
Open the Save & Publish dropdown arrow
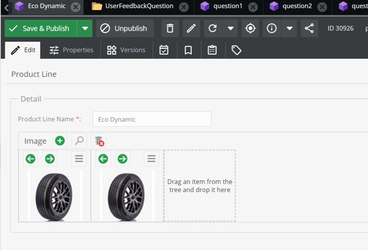85,29
